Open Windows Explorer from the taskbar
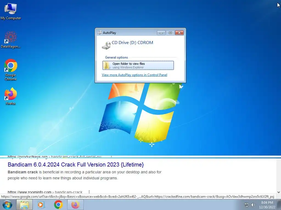The height and width of the screenshot is (210, 281). (24, 205)
